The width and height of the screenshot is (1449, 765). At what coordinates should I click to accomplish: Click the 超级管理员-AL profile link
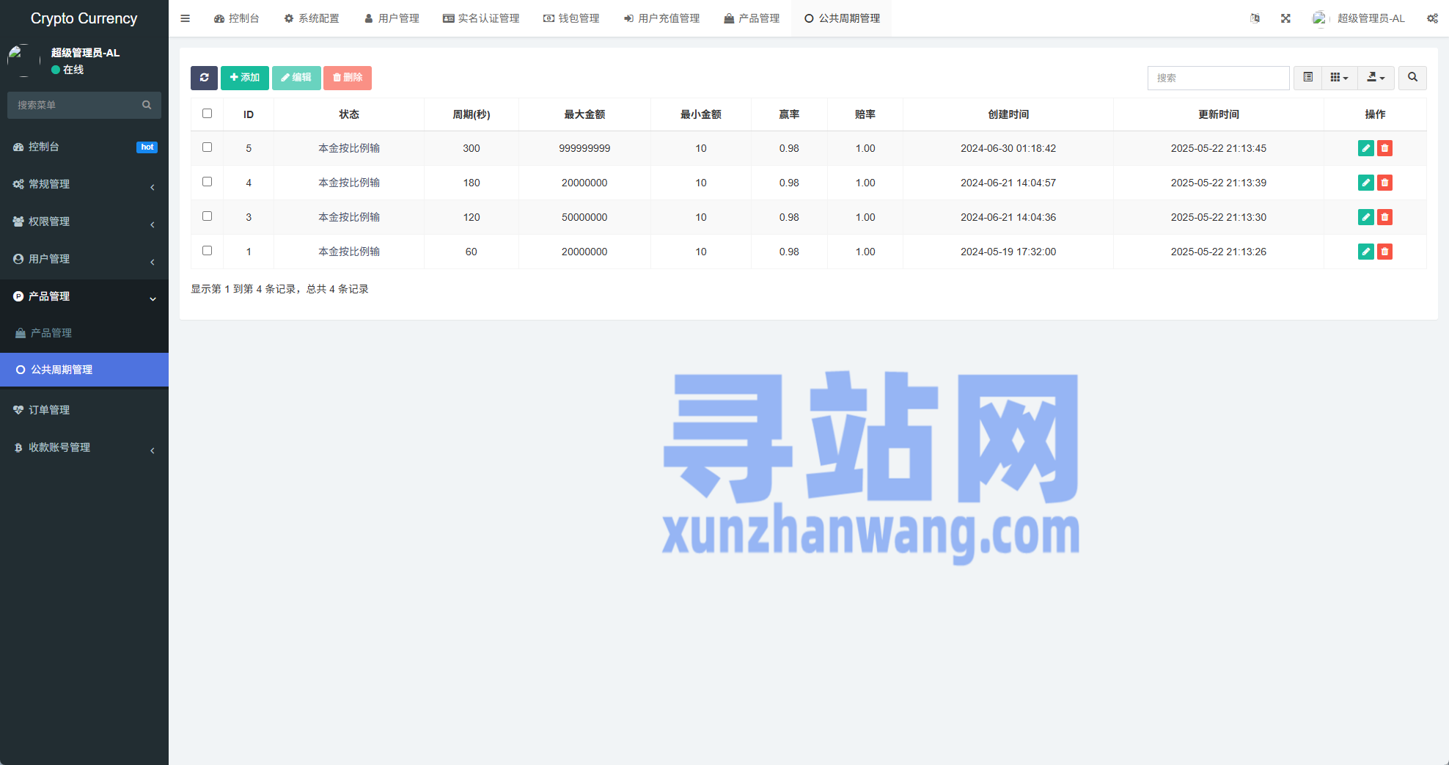[1361, 18]
